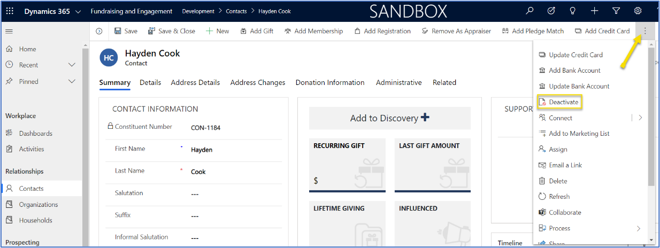Click Add Credit Card command
Viewport: 660px width, 248px height.
(x=602, y=31)
